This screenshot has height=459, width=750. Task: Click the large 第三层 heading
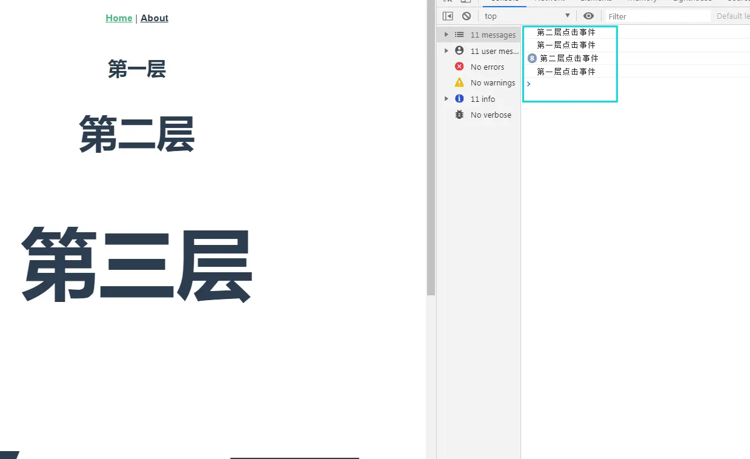tap(137, 265)
